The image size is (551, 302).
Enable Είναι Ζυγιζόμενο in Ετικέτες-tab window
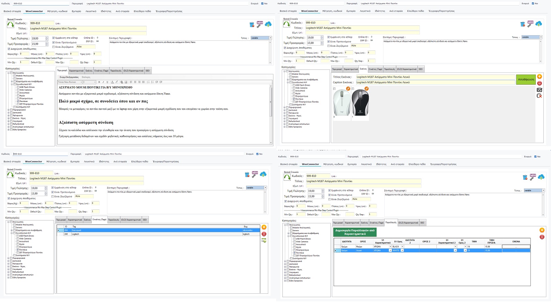coord(52,197)
